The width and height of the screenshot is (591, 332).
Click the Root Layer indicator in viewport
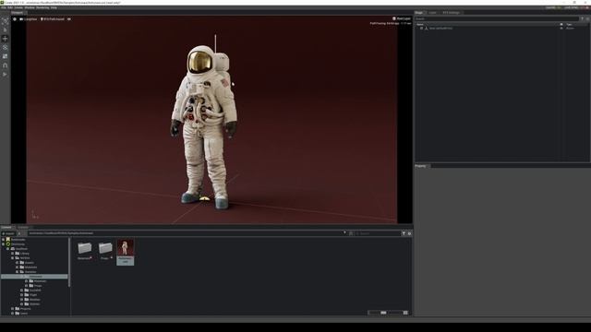[x=402, y=18]
